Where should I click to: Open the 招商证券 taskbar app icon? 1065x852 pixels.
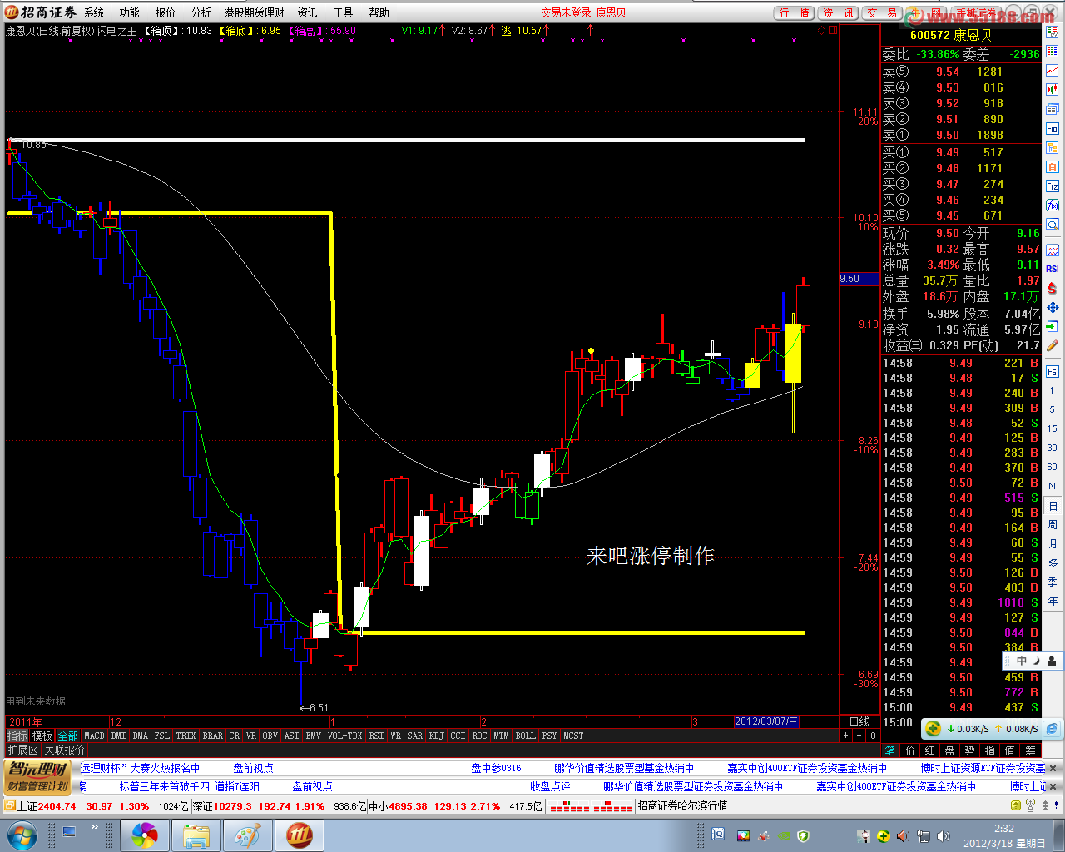pyautogui.click(x=299, y=835)
